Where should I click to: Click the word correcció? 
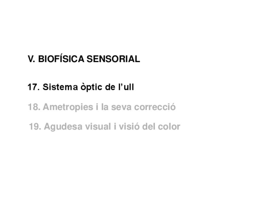(155, 107)
